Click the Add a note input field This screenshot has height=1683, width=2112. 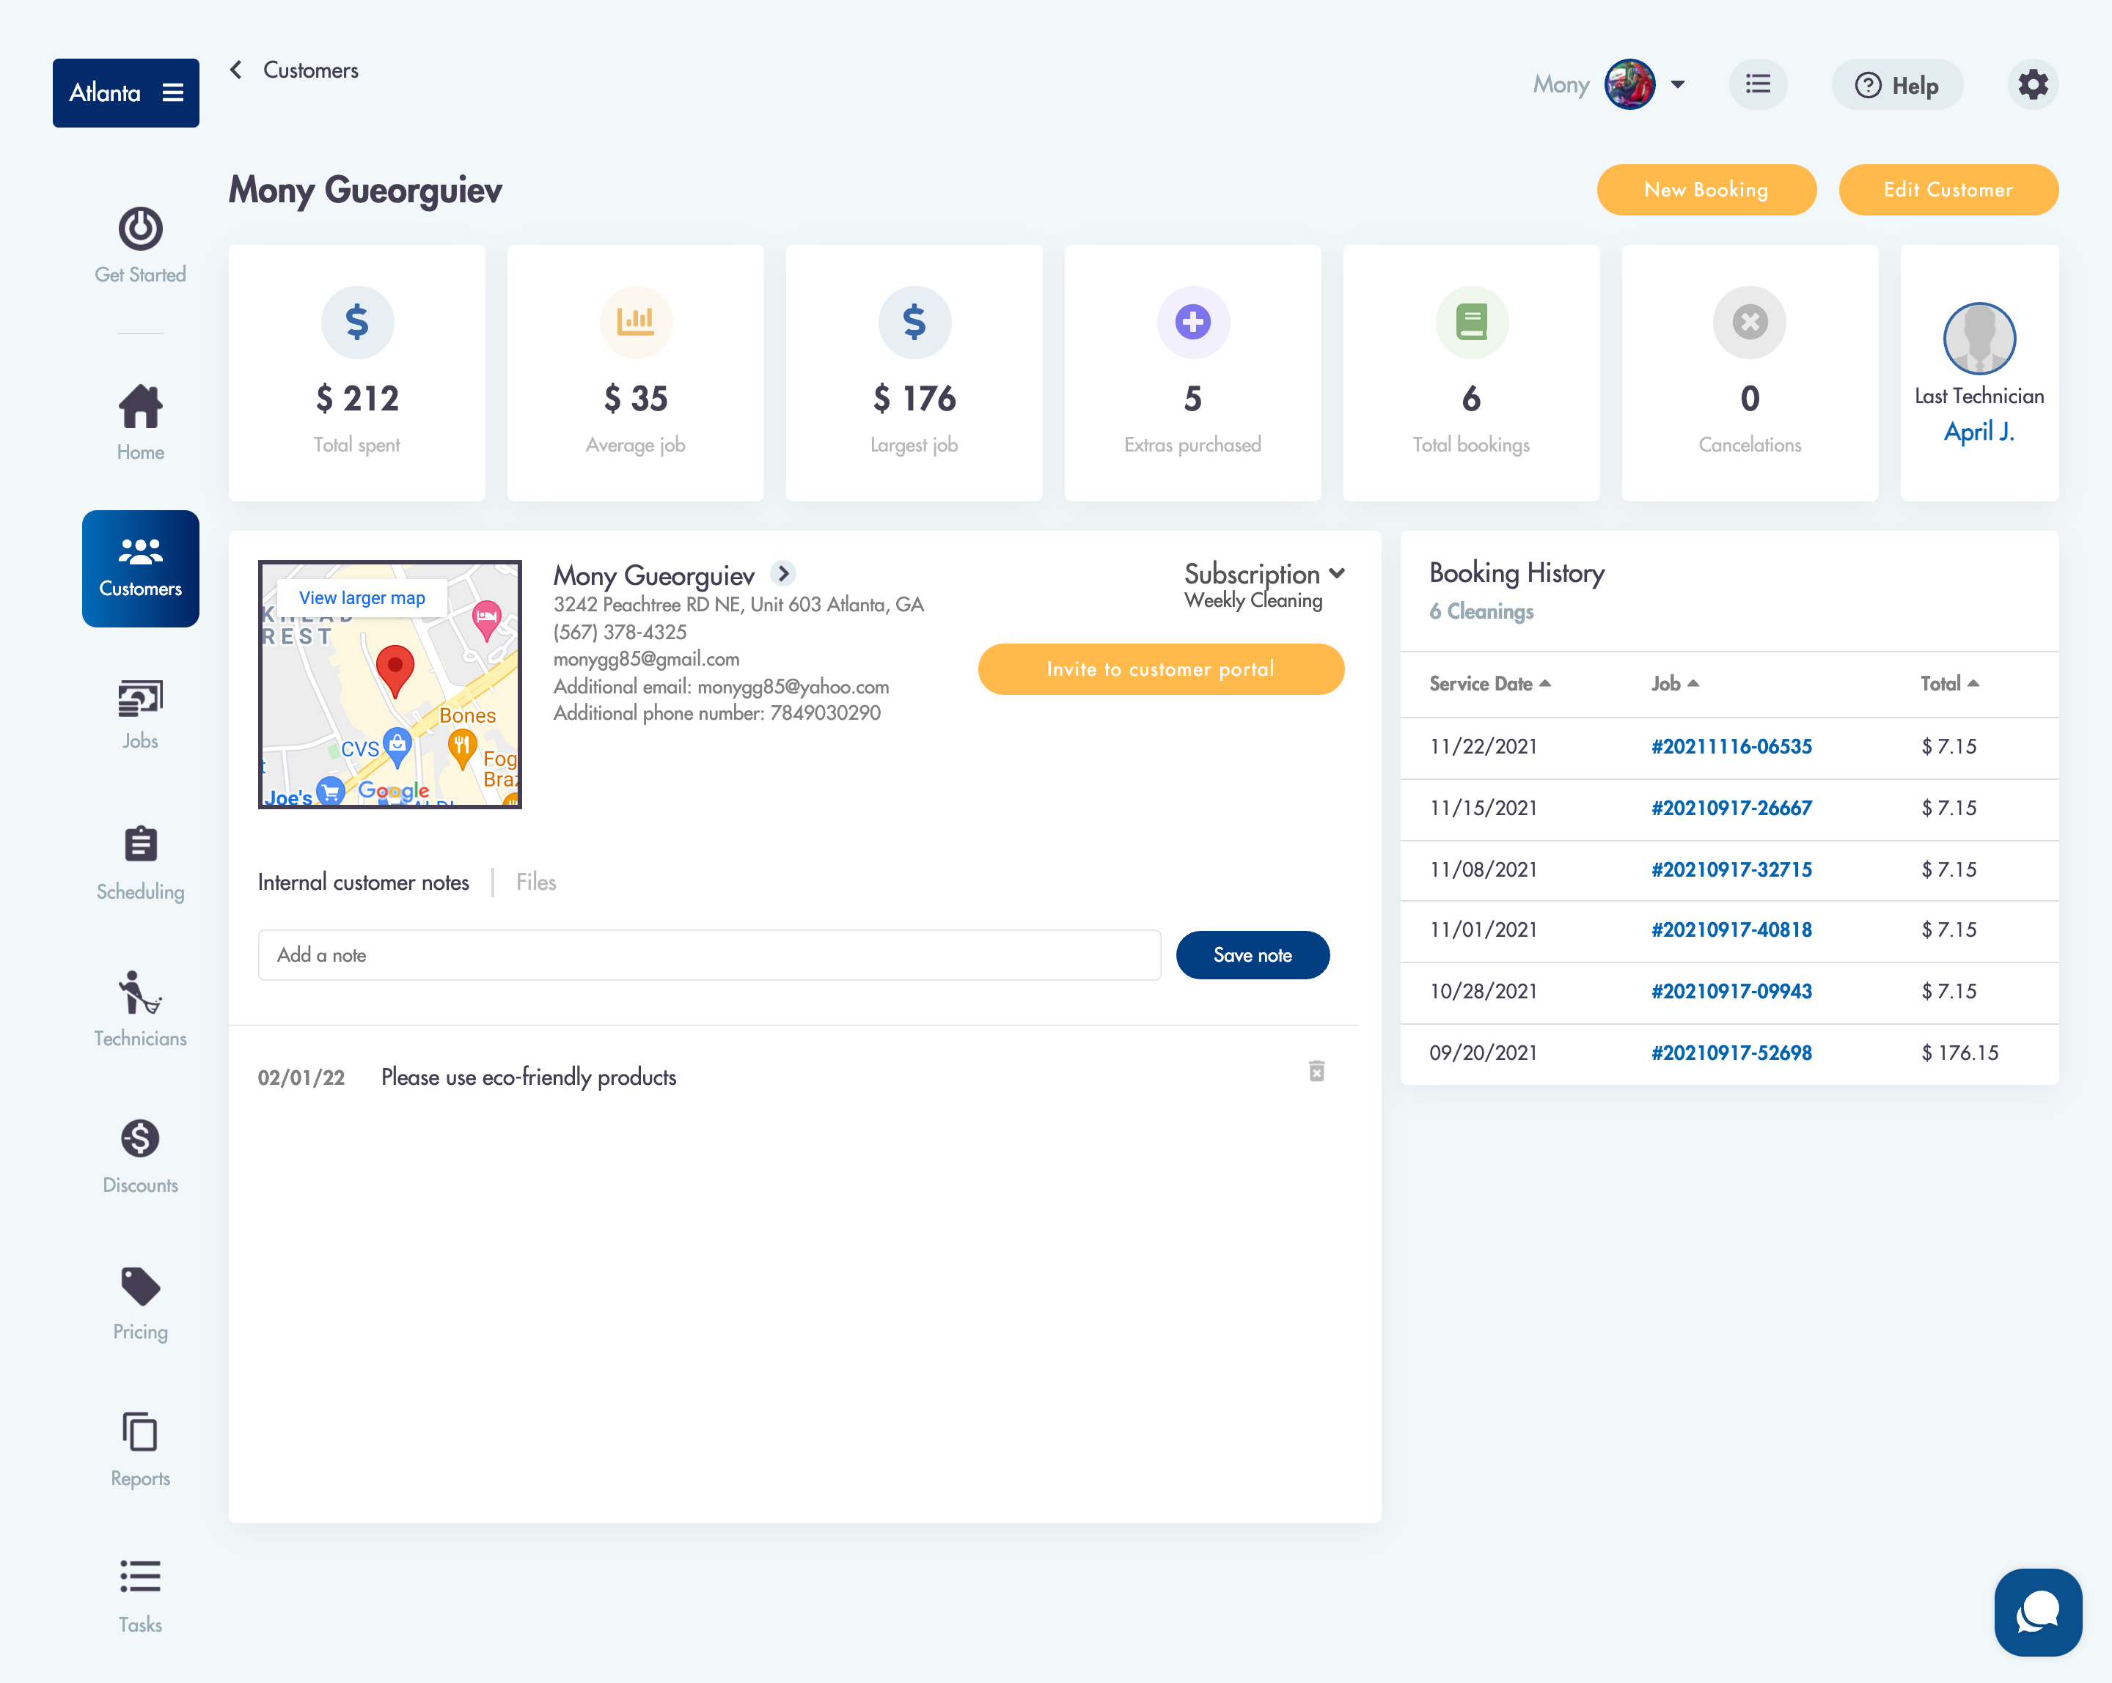click(x=708, y=954)
